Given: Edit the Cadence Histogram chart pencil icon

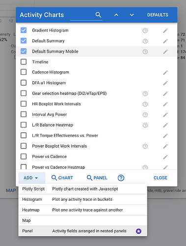Looking at the screenshot, I should click(x=165, y=72).
